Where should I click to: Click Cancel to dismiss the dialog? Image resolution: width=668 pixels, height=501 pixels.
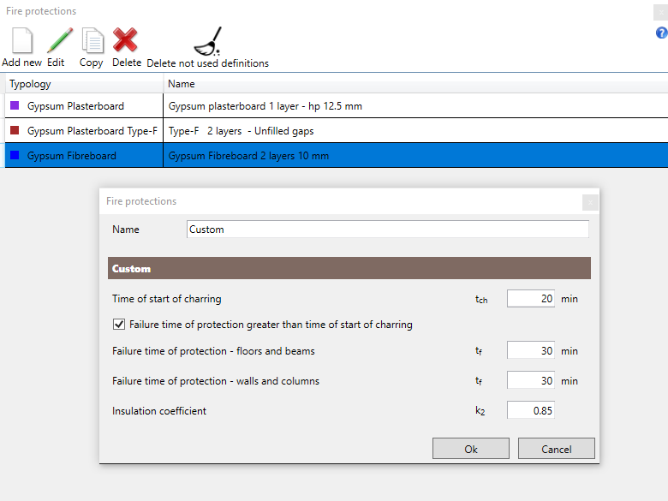tap(557, 449)
